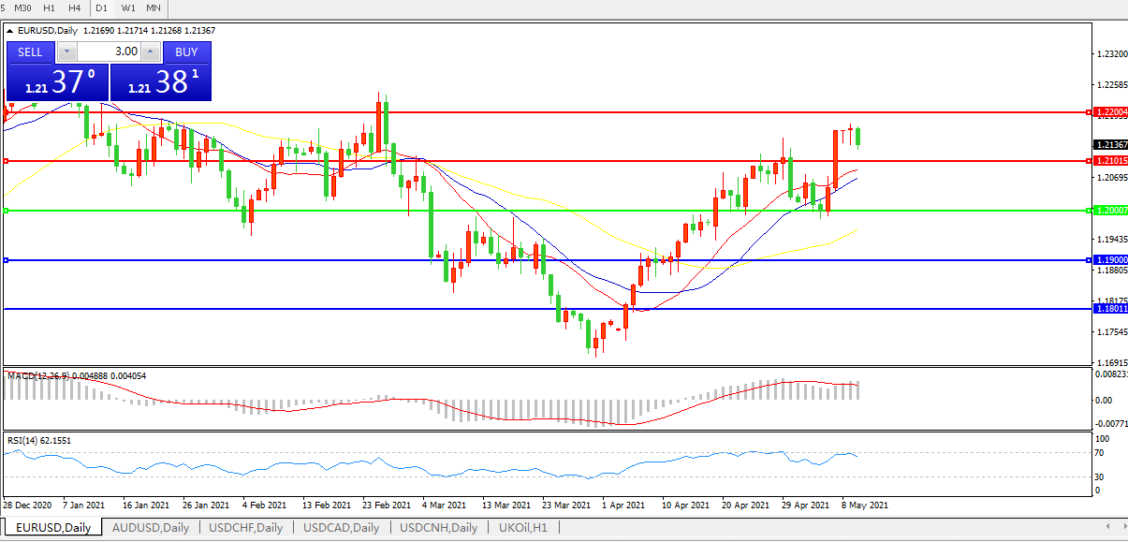Open the USDCNH,Daily chart tab
This screenshot has height=542, width=1128.
tap(438, 527)
